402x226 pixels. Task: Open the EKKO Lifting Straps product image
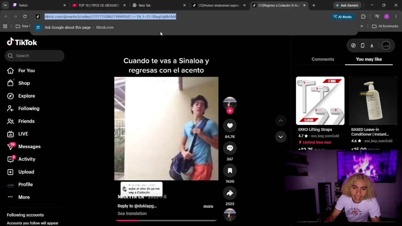click(320, 101)
